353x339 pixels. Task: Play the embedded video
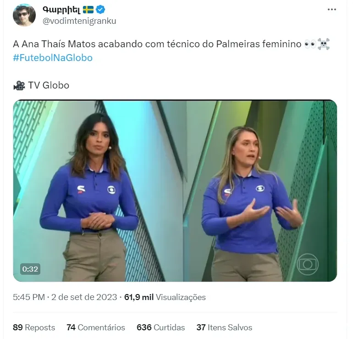175,190
